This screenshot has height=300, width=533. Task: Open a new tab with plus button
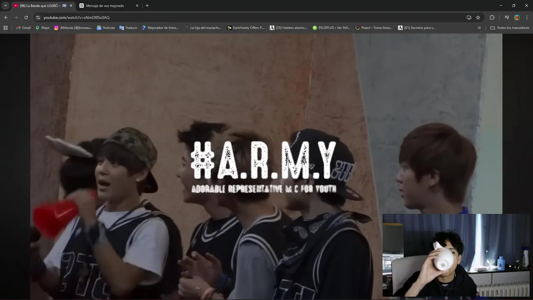pos(147,6)
